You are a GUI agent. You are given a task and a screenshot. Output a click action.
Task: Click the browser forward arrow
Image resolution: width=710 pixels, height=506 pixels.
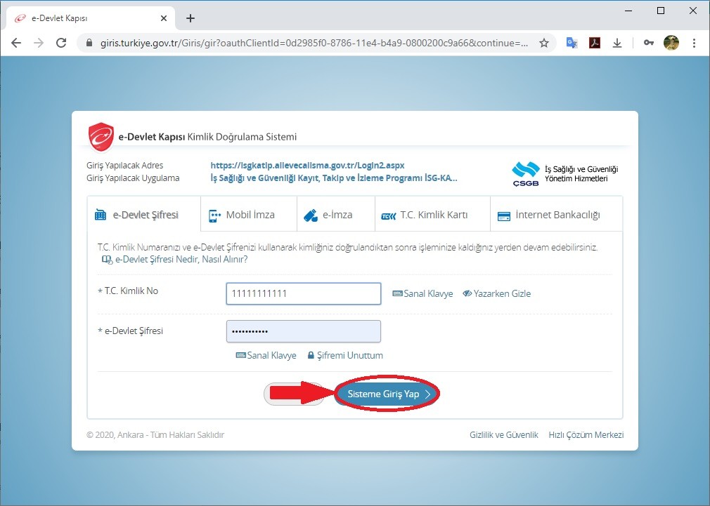click(x=39, y=43)
